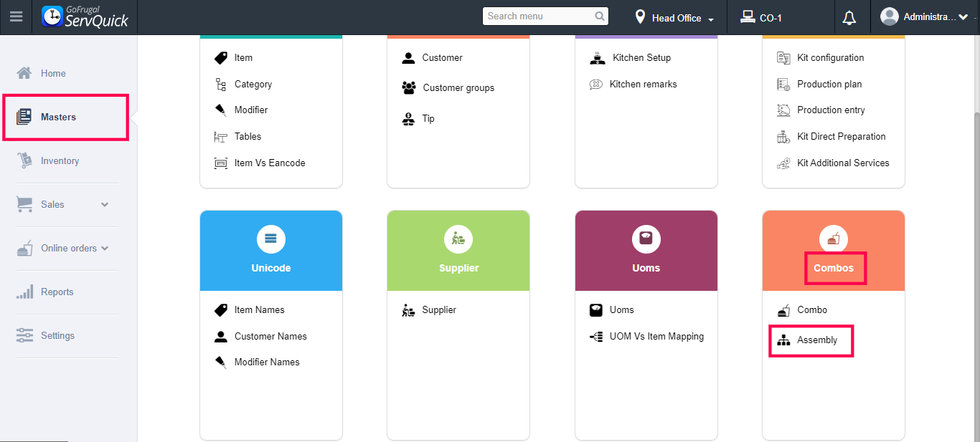Screen dimensions: 980x442
Task: Go to Settings in sidebar
Action: 57,336
